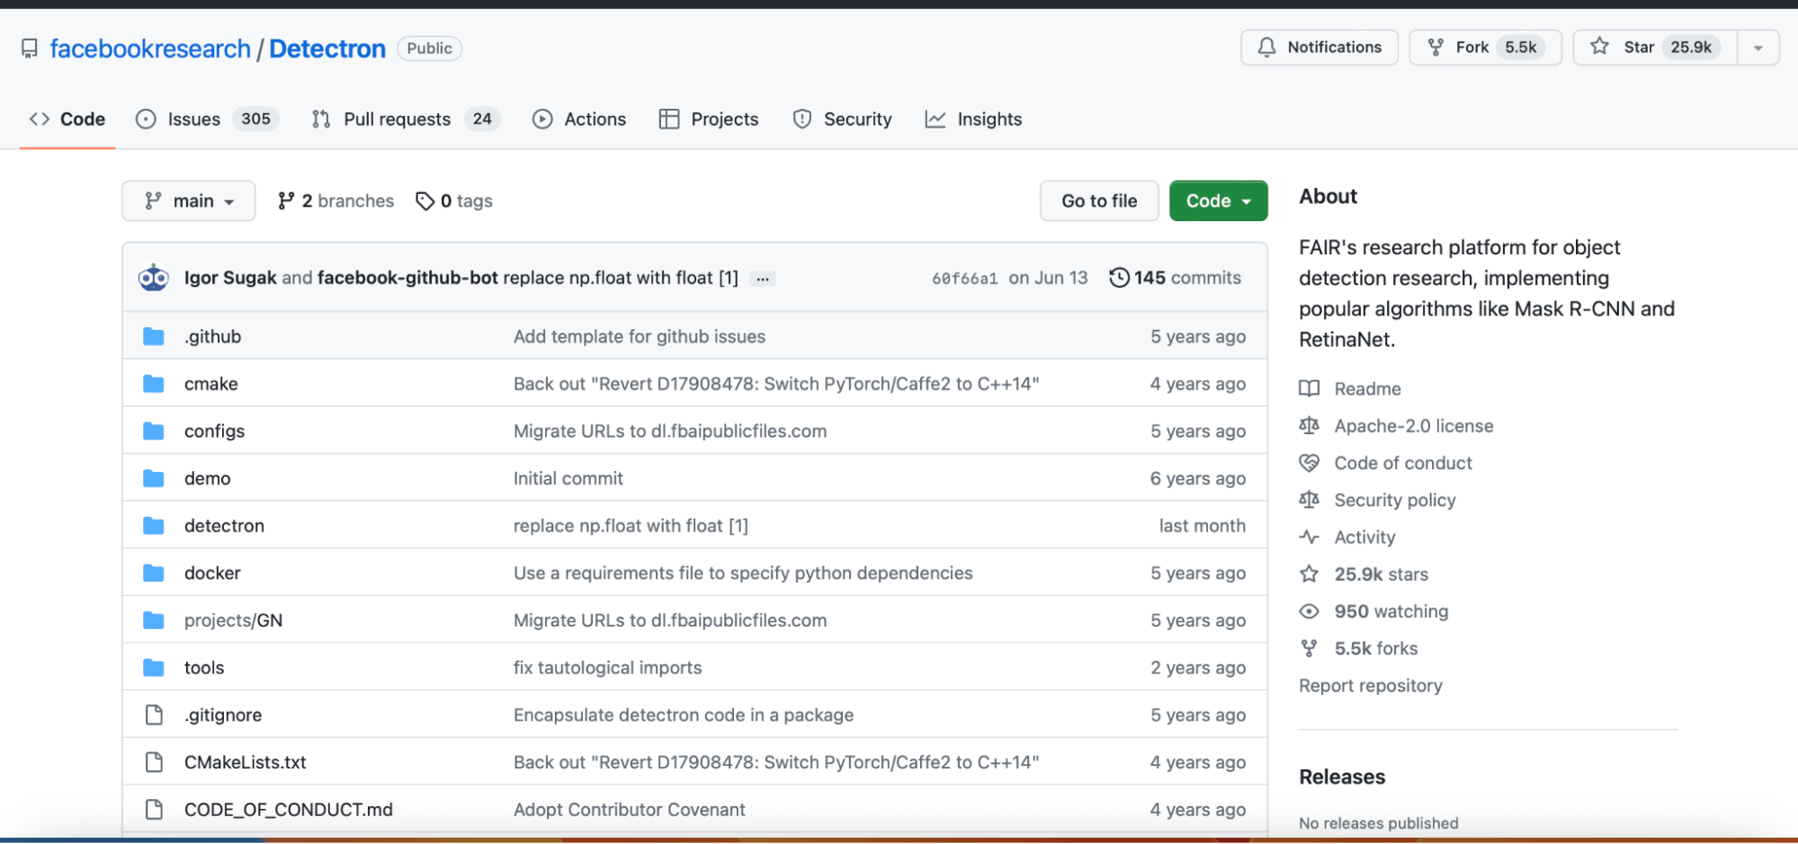Viewport: 1798px width, 844px height.
Task: Open the Star dropdown arrow
Action: [1758, 47]
